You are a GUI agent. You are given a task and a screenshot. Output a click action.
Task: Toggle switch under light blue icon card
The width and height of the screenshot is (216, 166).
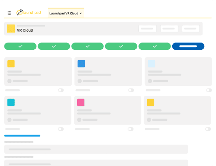[209, 90]
